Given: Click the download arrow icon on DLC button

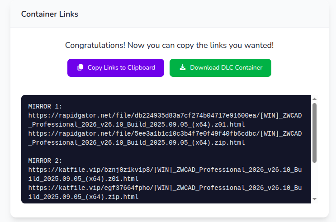Looking at the screenshot, I should [x=183, y=67].
